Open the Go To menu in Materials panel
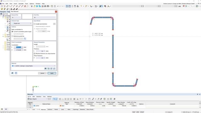 tap(29, 96)
